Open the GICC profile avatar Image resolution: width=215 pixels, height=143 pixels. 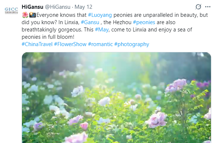coord(11,11)
